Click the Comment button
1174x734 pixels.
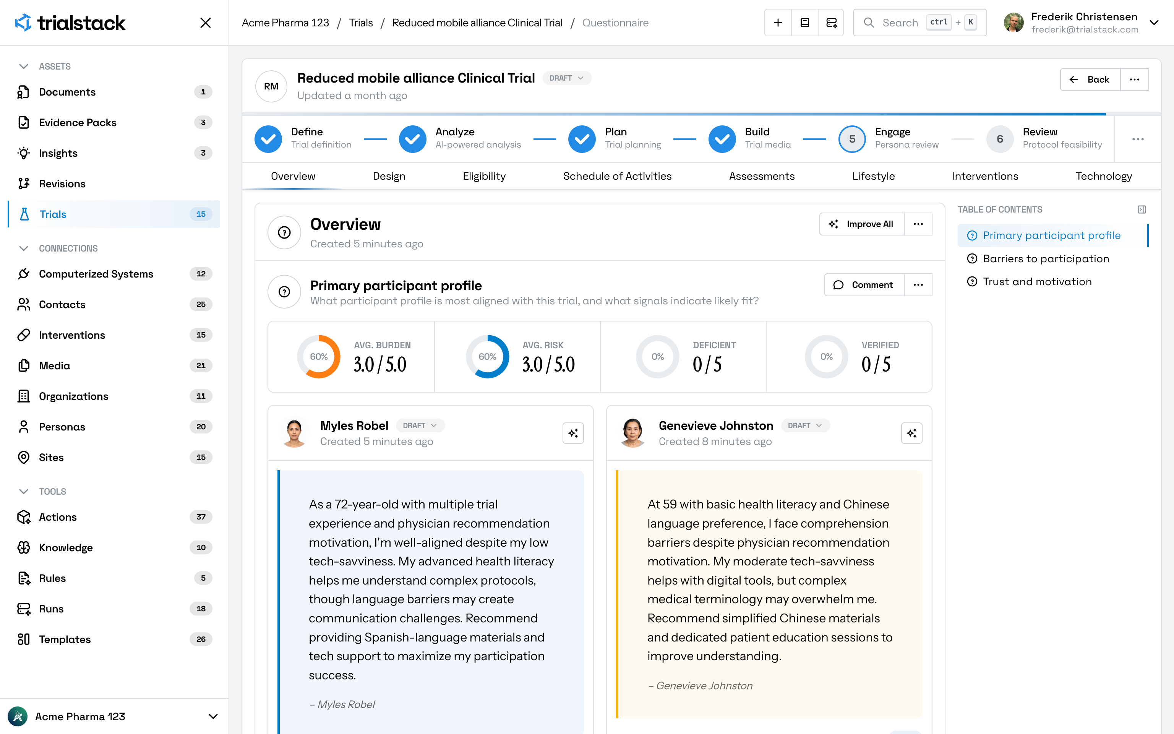[864, 285]
